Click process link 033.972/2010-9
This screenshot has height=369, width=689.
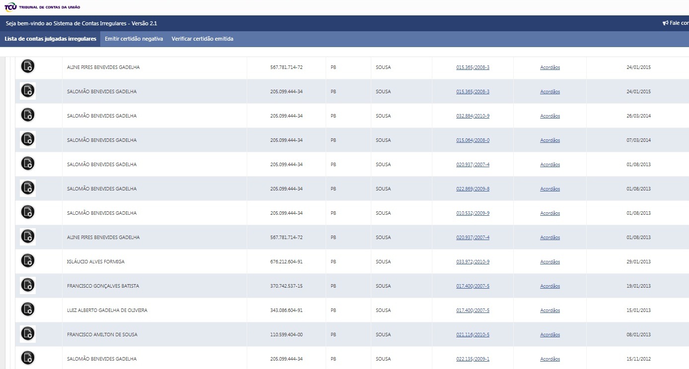[473, 262]
